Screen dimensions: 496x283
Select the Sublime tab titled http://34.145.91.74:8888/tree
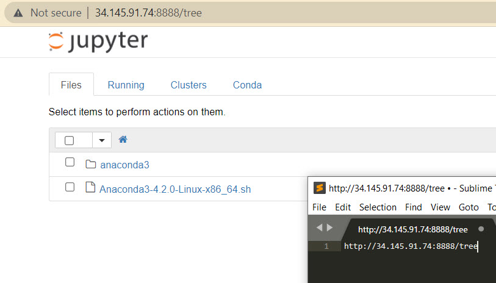click(x=413, y=229)
